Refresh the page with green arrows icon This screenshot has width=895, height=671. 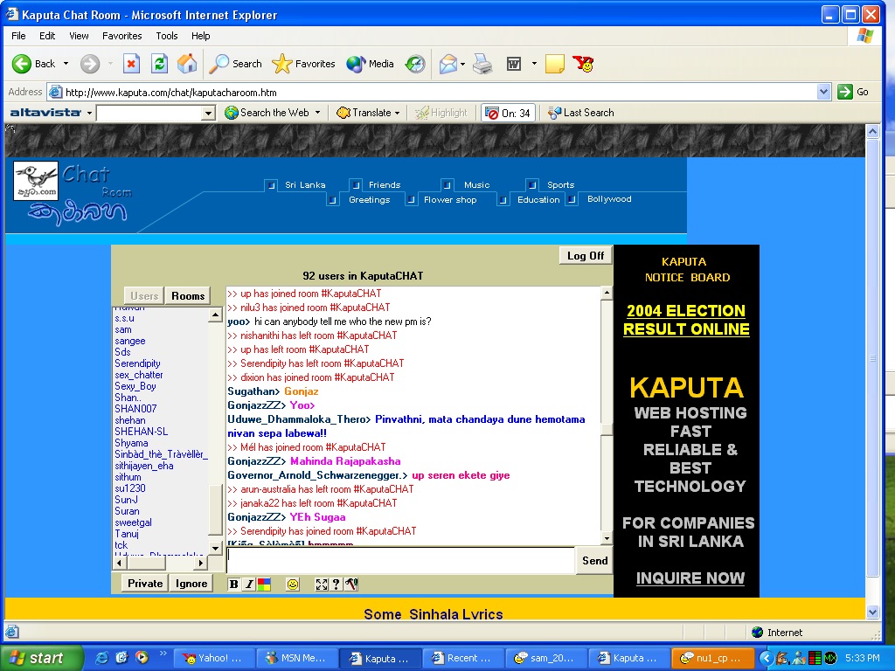tap(159, 64)
